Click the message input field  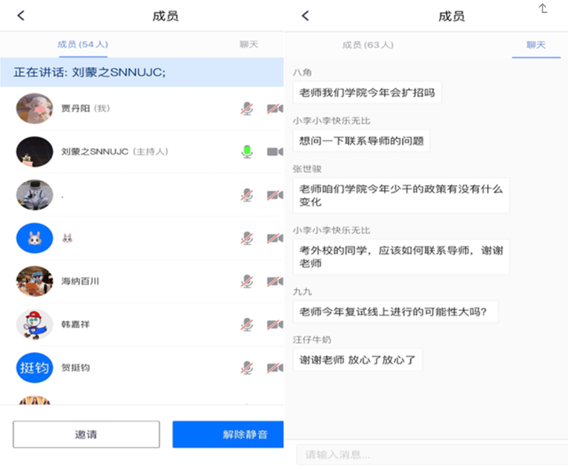pyautogui.click(x=426, y=454)
